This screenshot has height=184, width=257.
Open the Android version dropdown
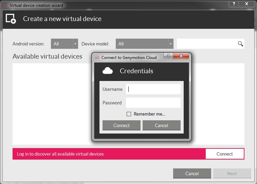65,44
